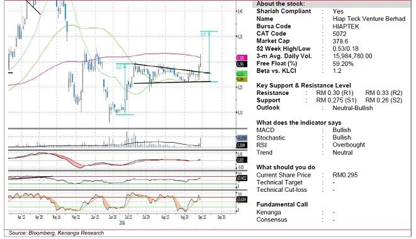The image size is (416, 239).
Task: Click 52 Week High/Low value '0.53/0.18'
Action: point(346,49)
